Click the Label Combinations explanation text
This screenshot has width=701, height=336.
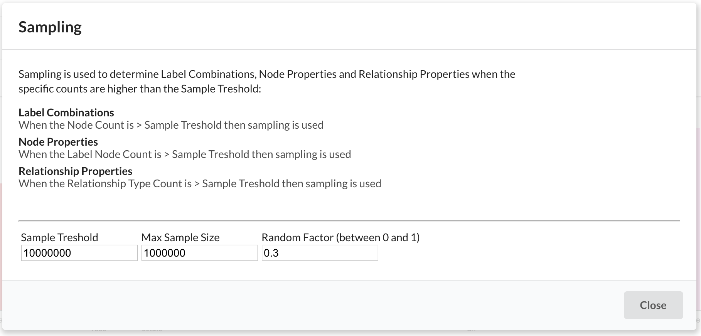click(171, 125)
